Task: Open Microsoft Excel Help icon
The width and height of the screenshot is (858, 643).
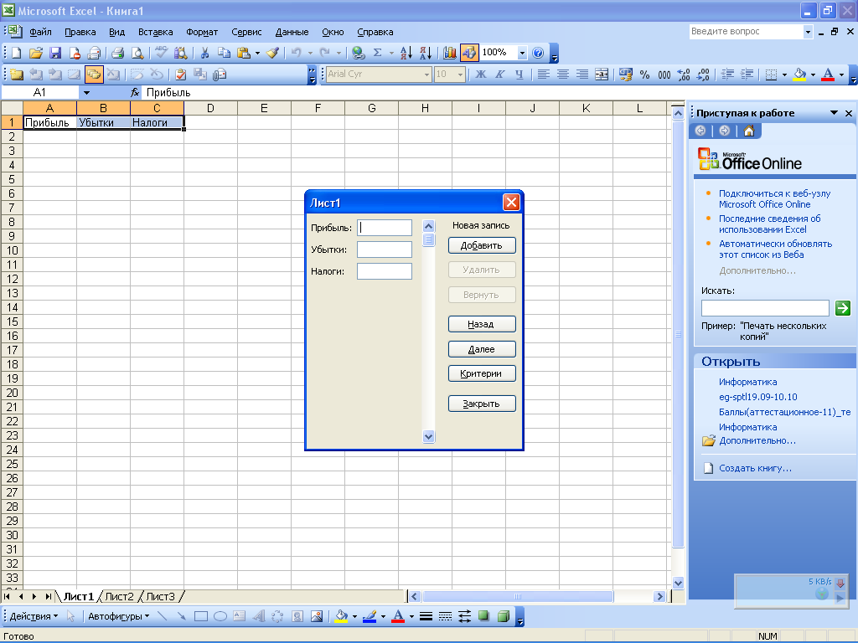Action: (538, 53)
